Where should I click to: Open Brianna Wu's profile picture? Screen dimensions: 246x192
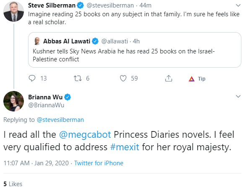pos(14,101)
